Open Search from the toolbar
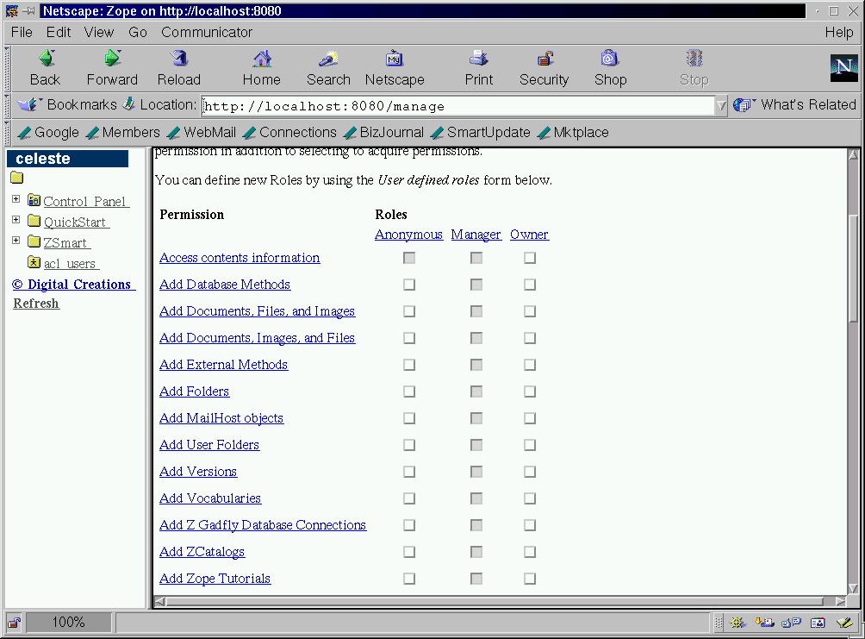 [328, 59]
